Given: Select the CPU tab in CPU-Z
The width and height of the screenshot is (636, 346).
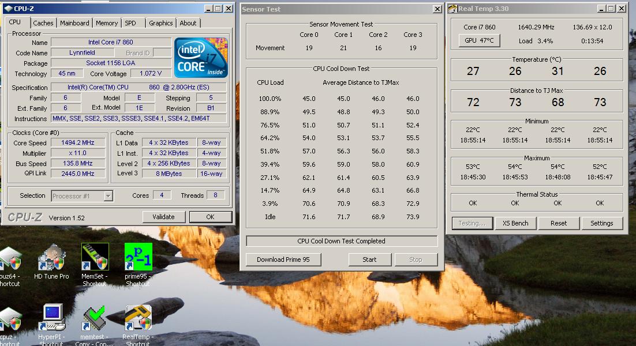Looking at the screenshot, I should click(x=15, y=22).
